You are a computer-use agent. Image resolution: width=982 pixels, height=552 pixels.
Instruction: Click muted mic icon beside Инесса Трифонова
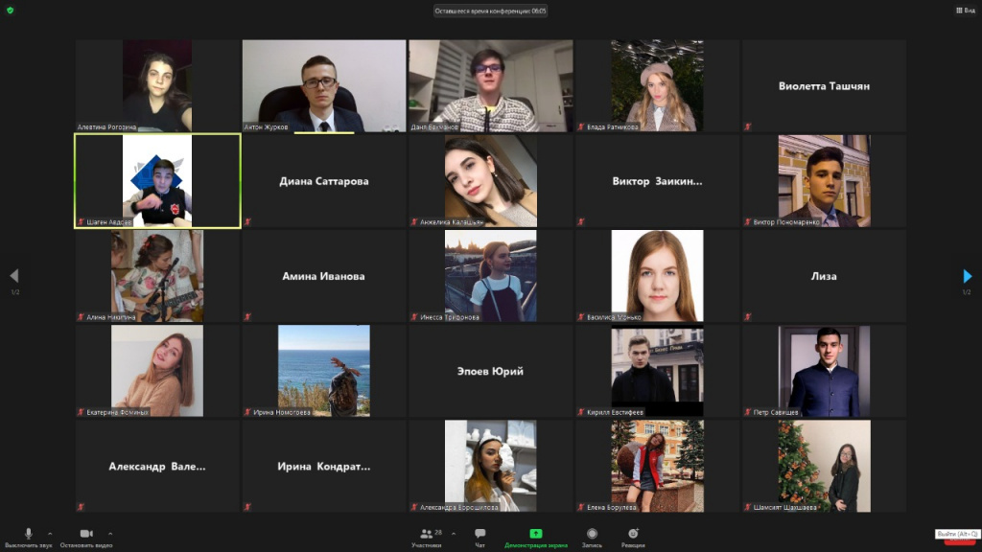point(414,316)
